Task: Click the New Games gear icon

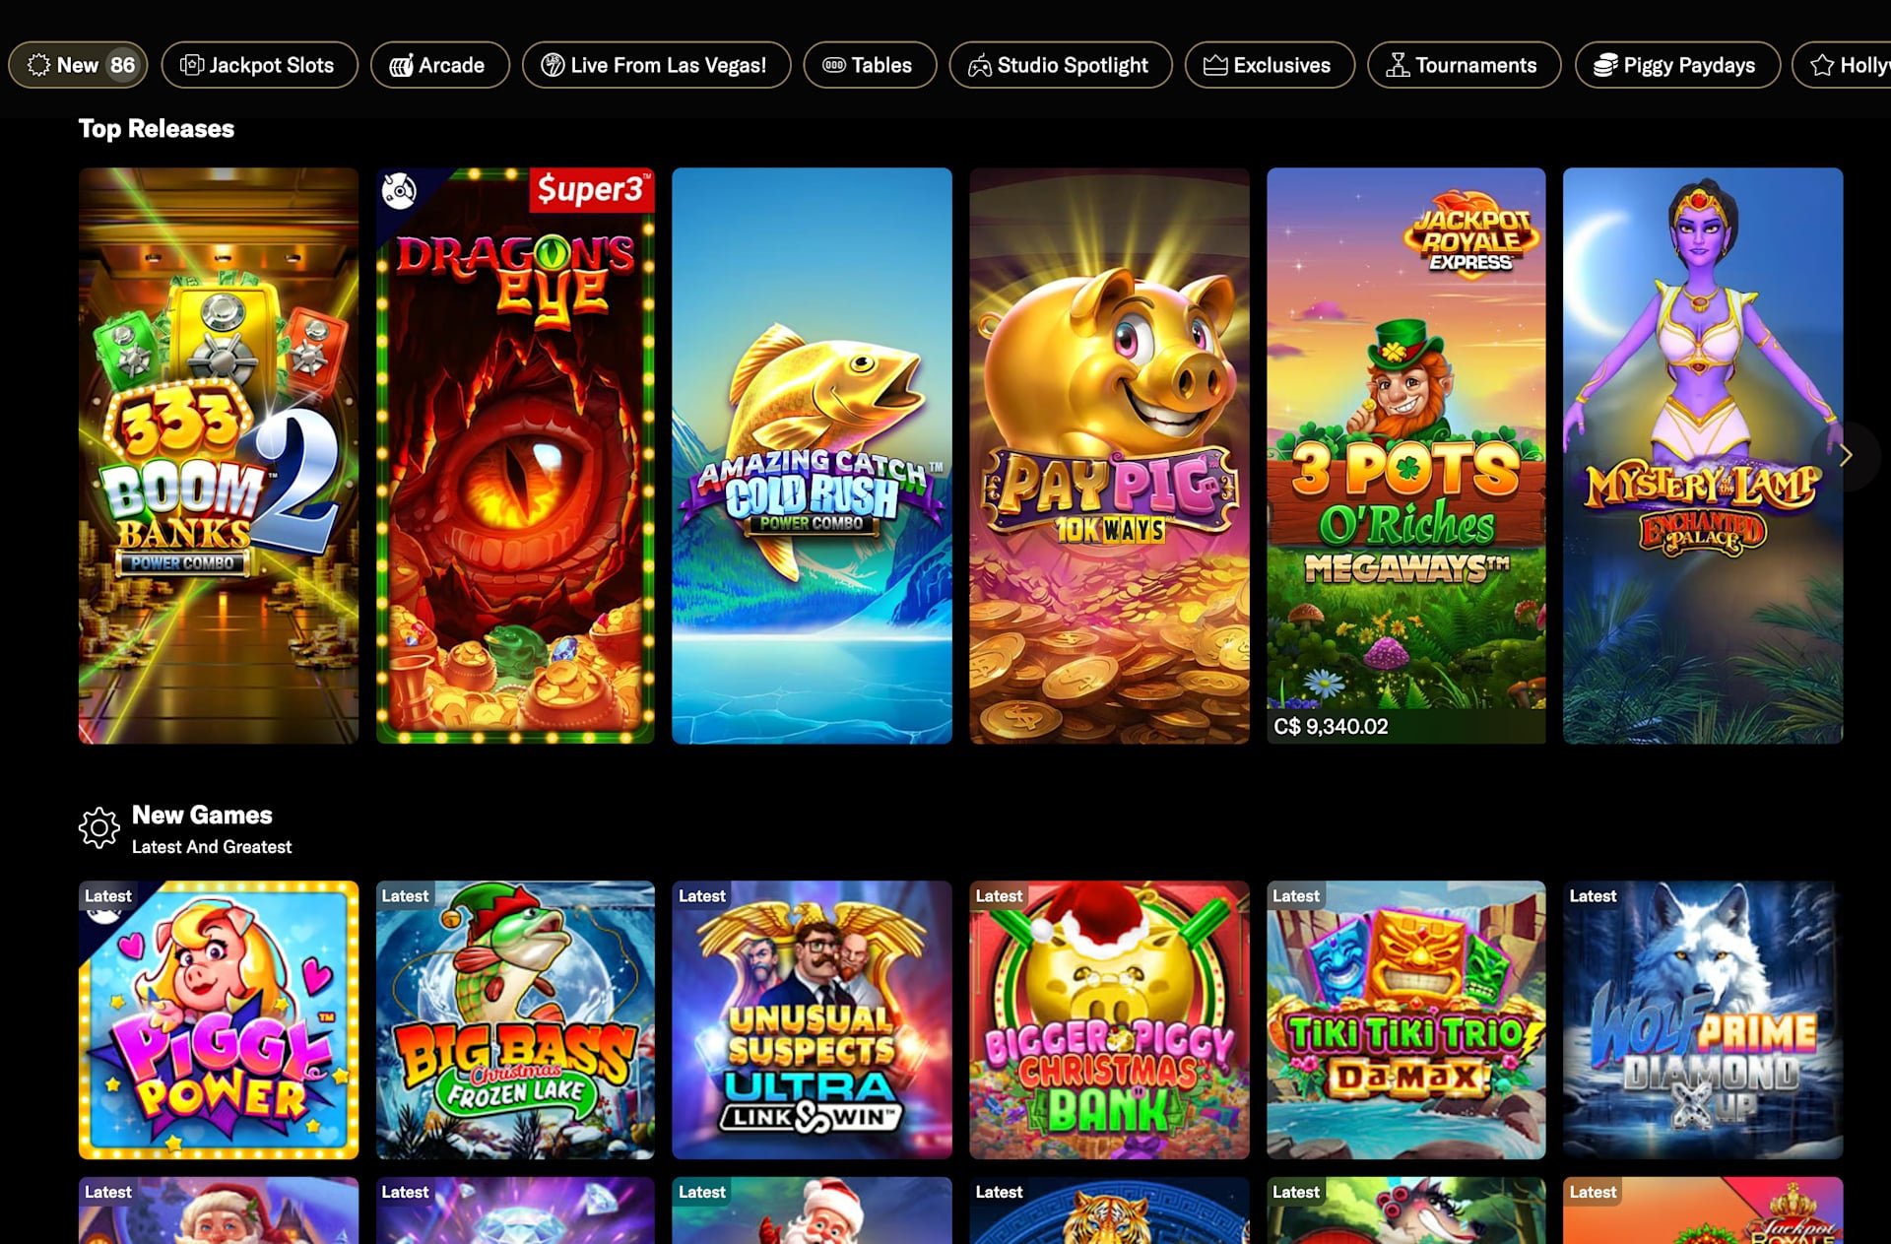Action: coord(98,828)
